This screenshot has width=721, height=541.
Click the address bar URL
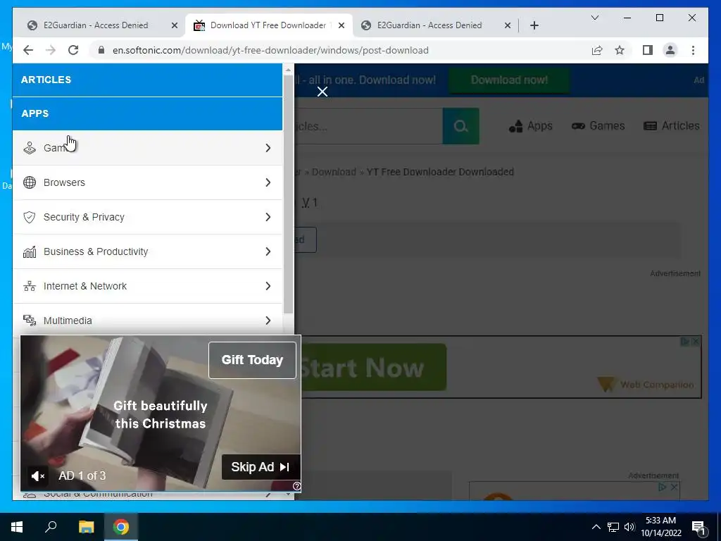coord(270,50)
